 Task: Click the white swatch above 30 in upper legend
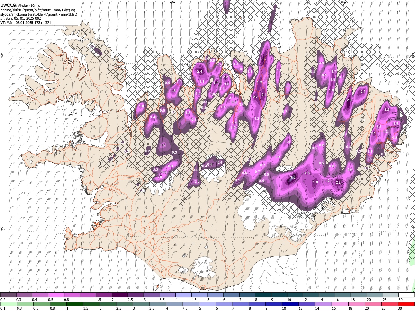tap(407, 295)
